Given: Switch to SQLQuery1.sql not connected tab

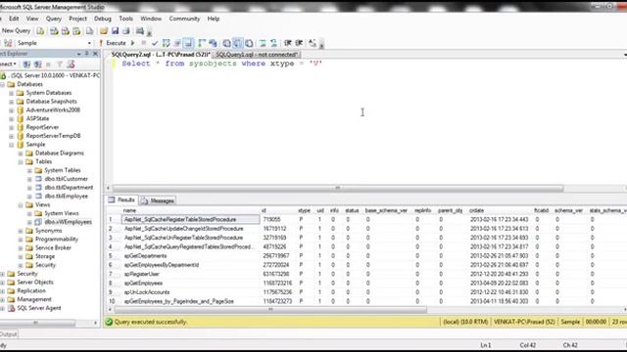Looking at the screenshot, I should point(257,55).
